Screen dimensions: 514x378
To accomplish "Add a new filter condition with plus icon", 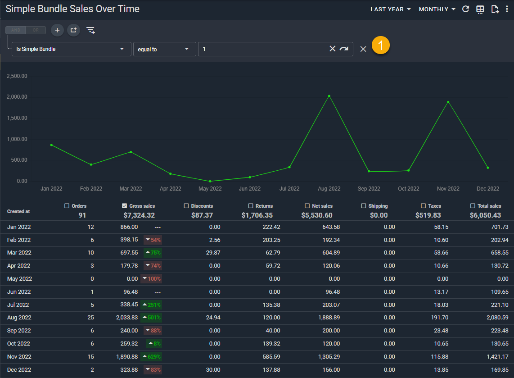I will pos(57,30).
